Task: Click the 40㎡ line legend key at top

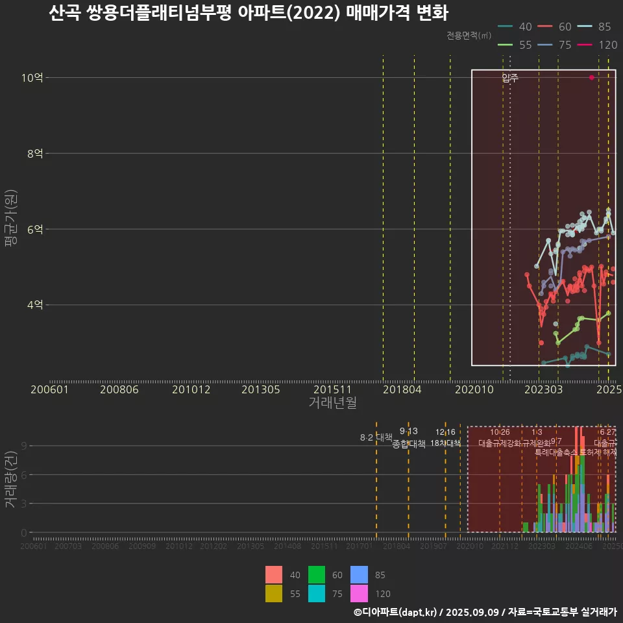Action: (506, 27)
